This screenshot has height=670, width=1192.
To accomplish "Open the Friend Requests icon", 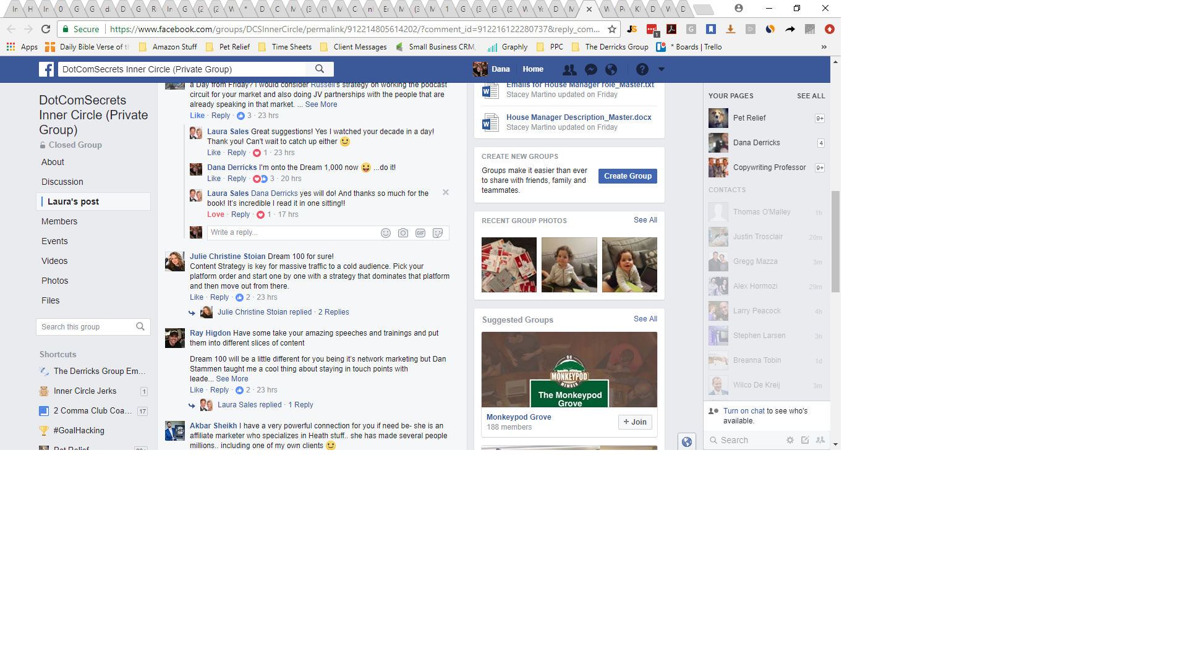I will click(x=569, y=69).
